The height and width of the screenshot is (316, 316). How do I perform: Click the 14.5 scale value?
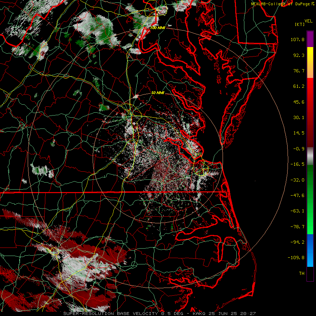299,133
